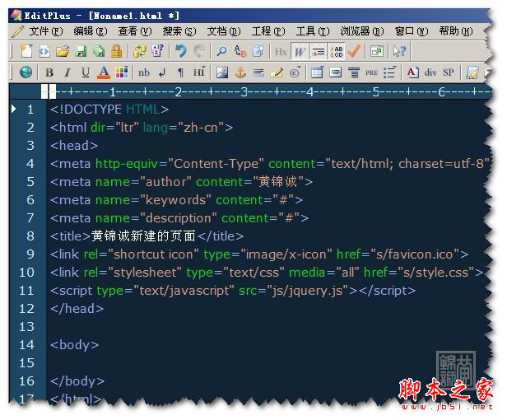Open the heading HI dropdown

point(199,72)
